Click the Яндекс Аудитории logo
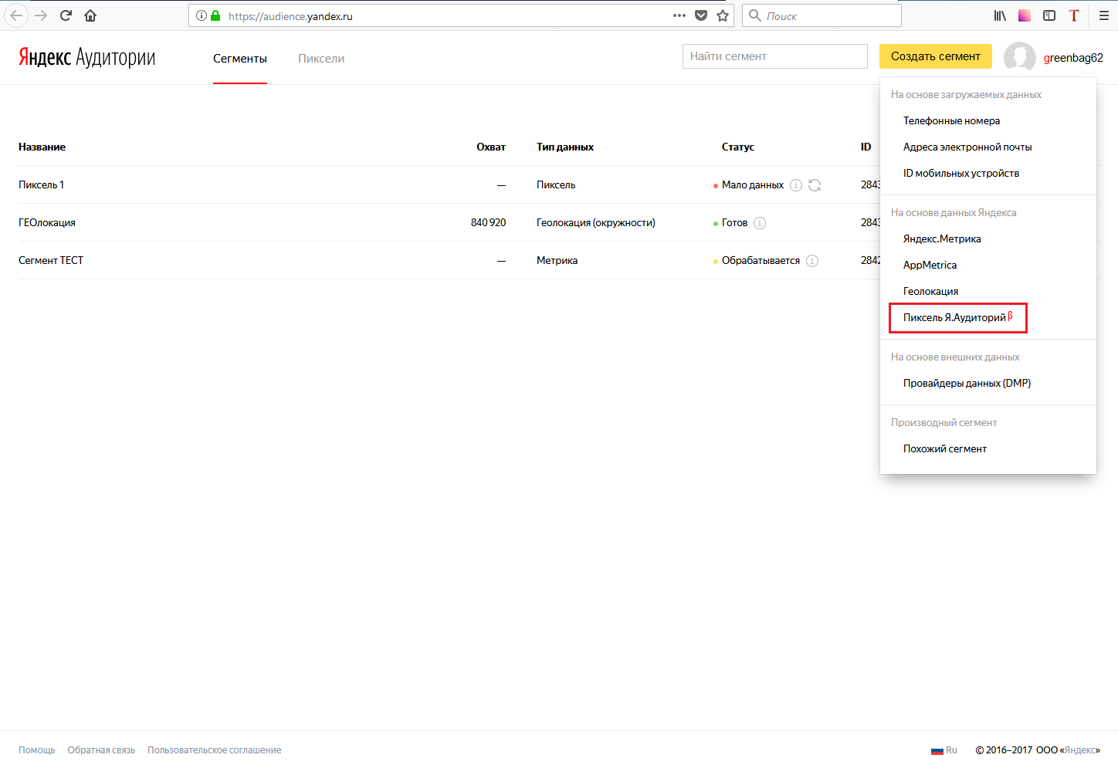1118x768 pixels. pyautogui.click(x=86, y=57)
